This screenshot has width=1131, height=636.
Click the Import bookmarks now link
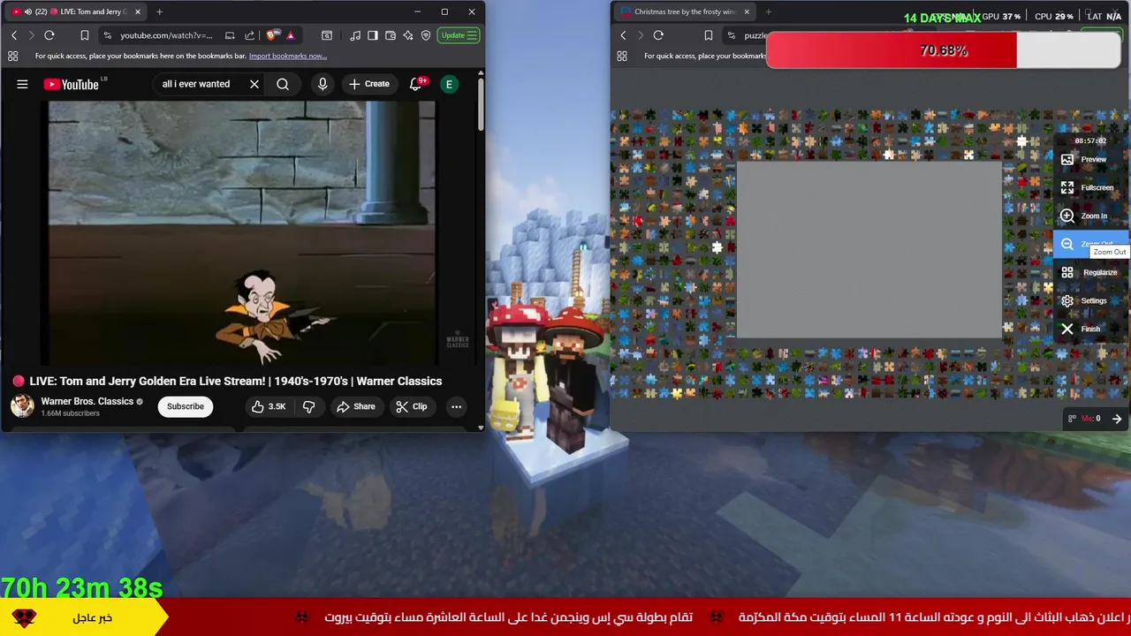pyautogui.click(x=288, y=56)
